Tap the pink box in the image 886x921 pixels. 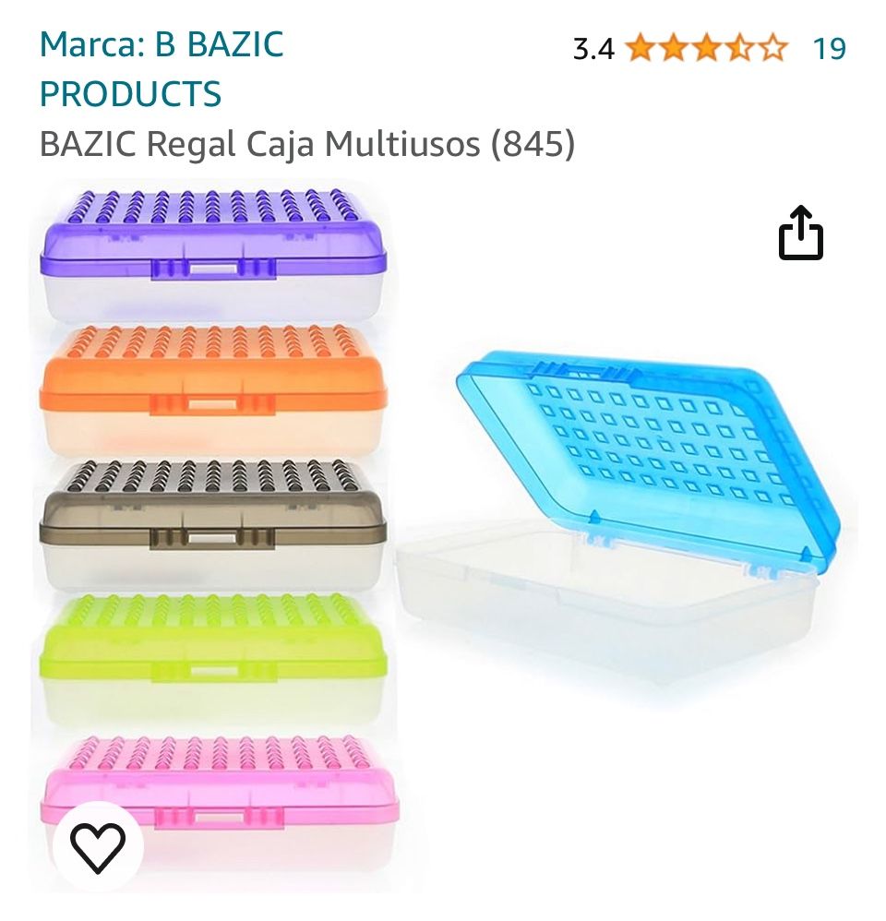(221, 799)
